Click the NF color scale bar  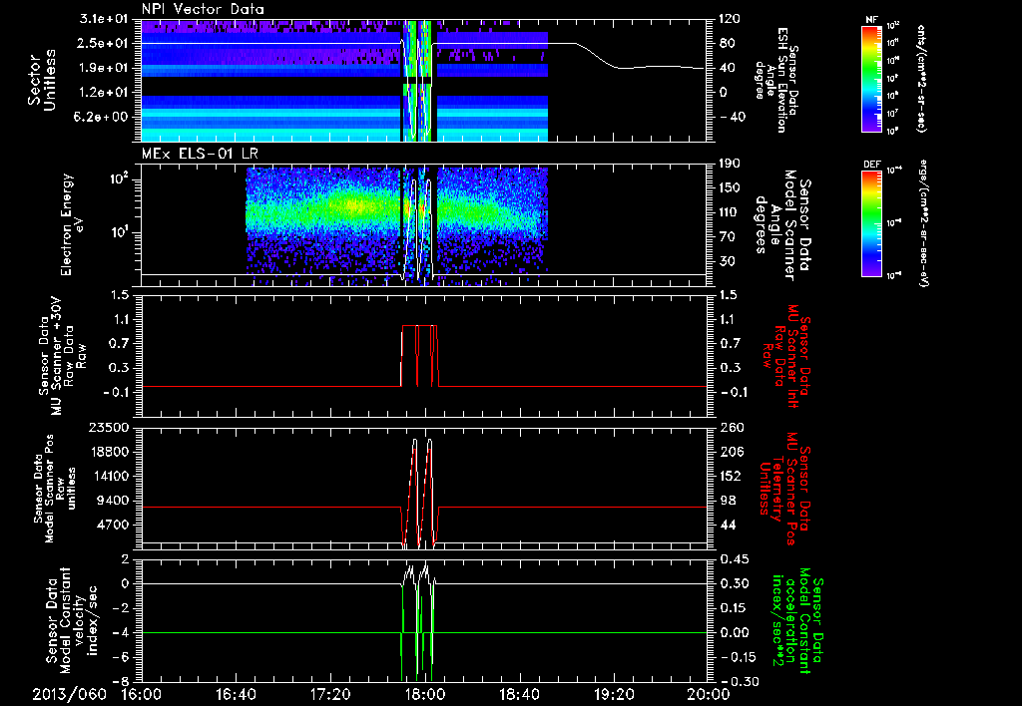click(871, 78)
